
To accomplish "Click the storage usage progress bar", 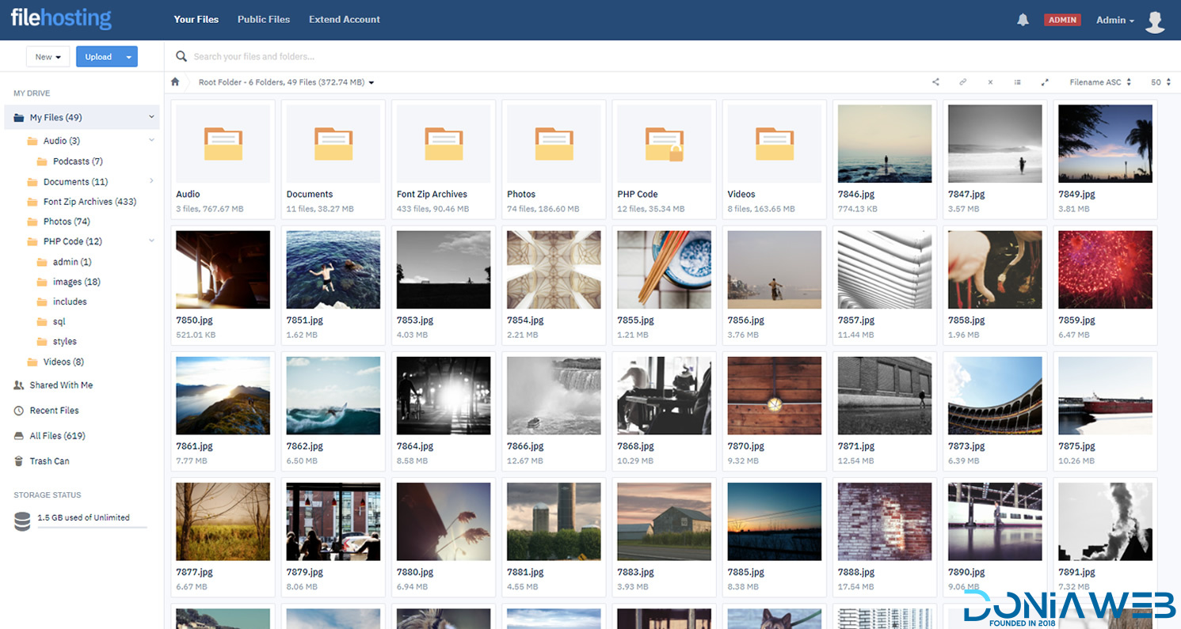I will click(92, 527).
